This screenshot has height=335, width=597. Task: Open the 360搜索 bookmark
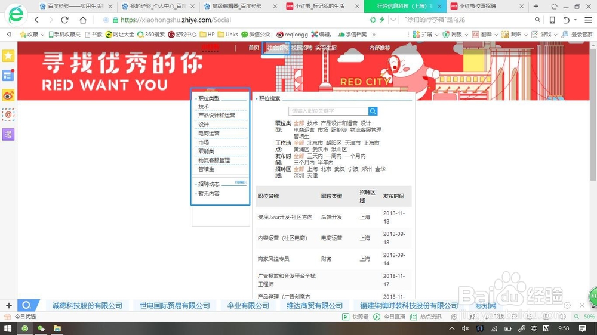pos(151,34)
